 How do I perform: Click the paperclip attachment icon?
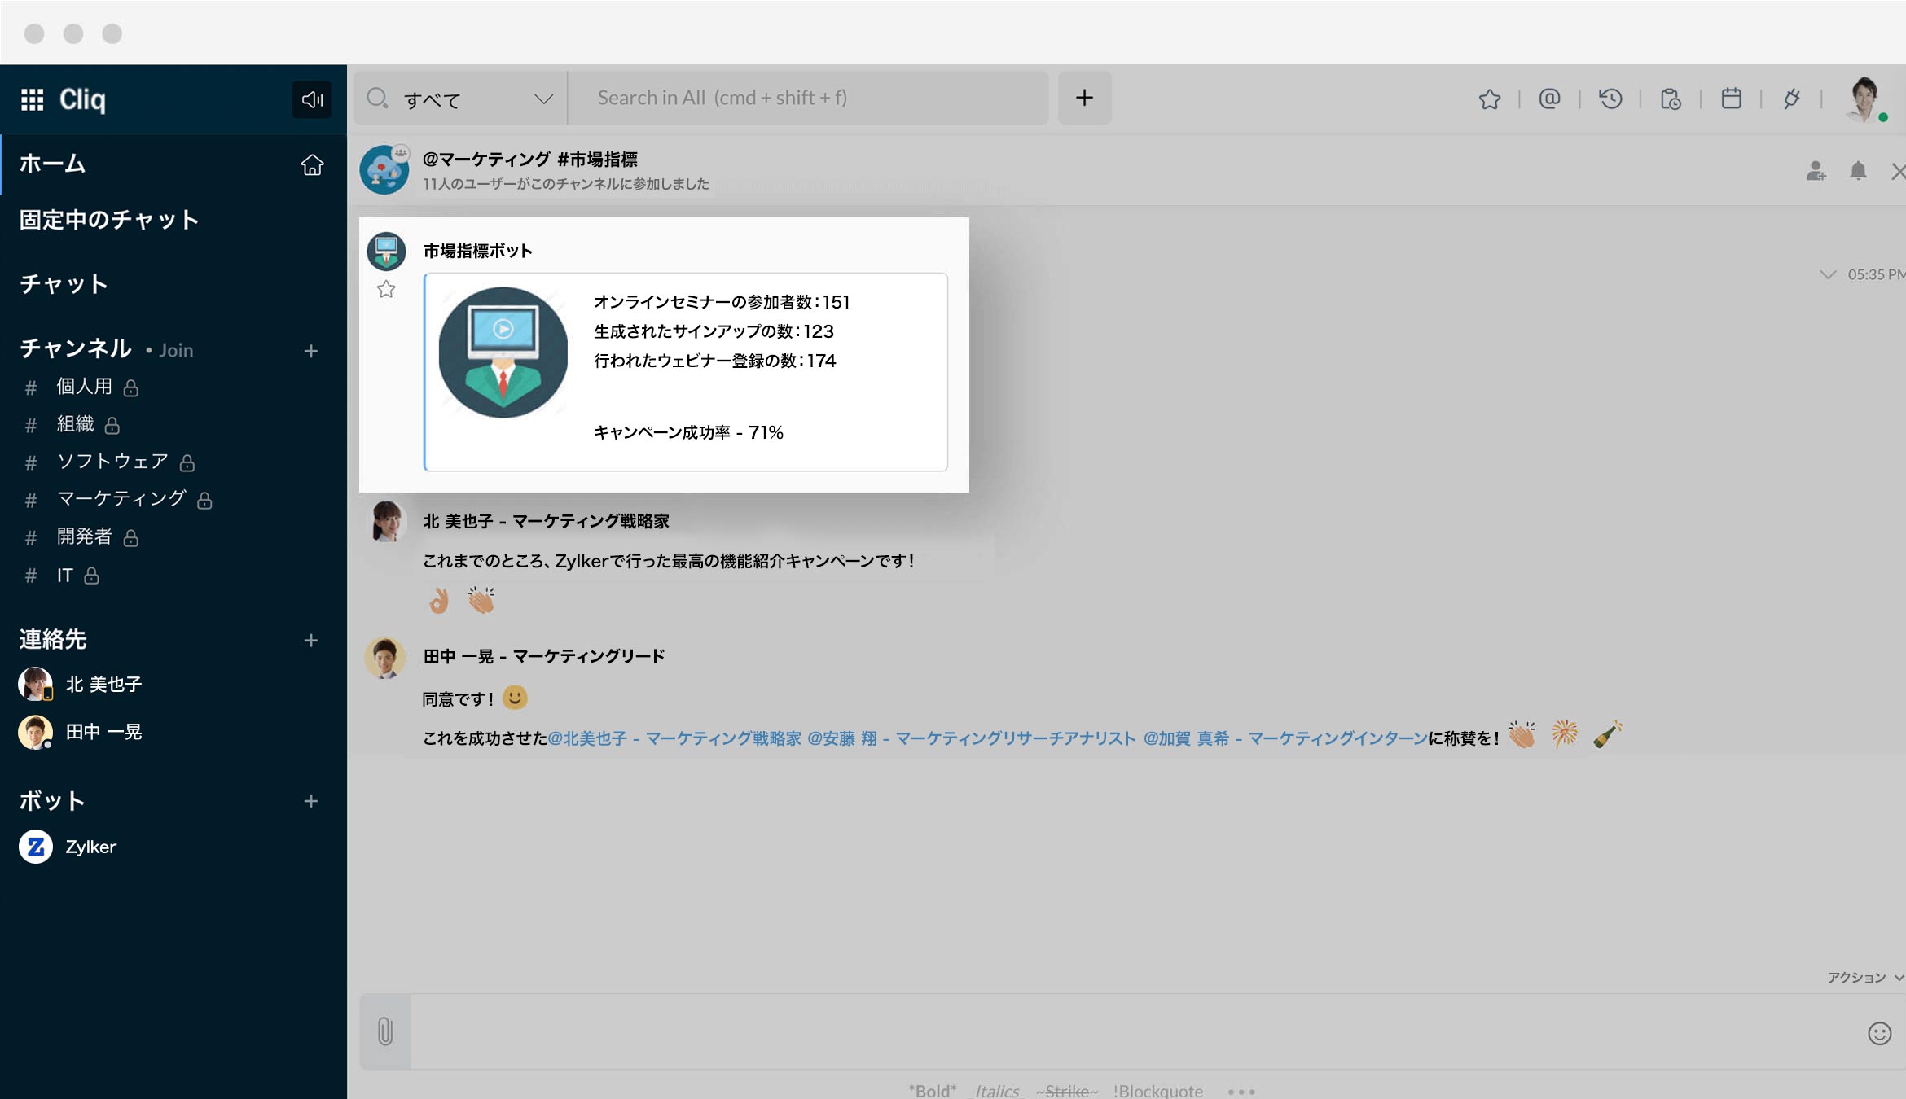pyautogui.click(x=385, y=1031)
